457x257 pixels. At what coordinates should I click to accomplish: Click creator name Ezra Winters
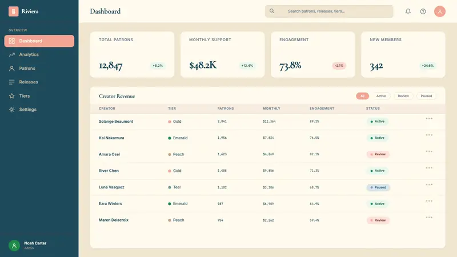[x=110, y=204]
